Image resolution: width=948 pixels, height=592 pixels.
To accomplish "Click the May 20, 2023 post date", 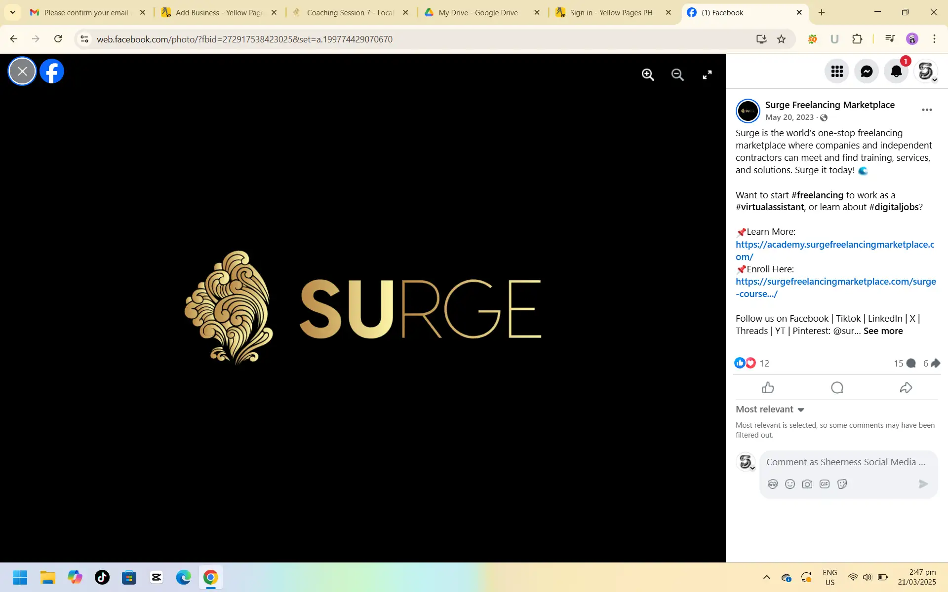I will 789,117.
